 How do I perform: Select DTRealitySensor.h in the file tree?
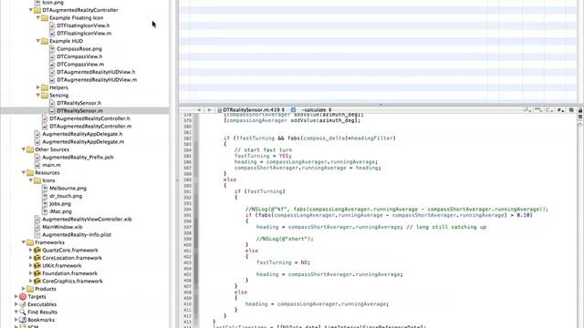click(79, 103)
